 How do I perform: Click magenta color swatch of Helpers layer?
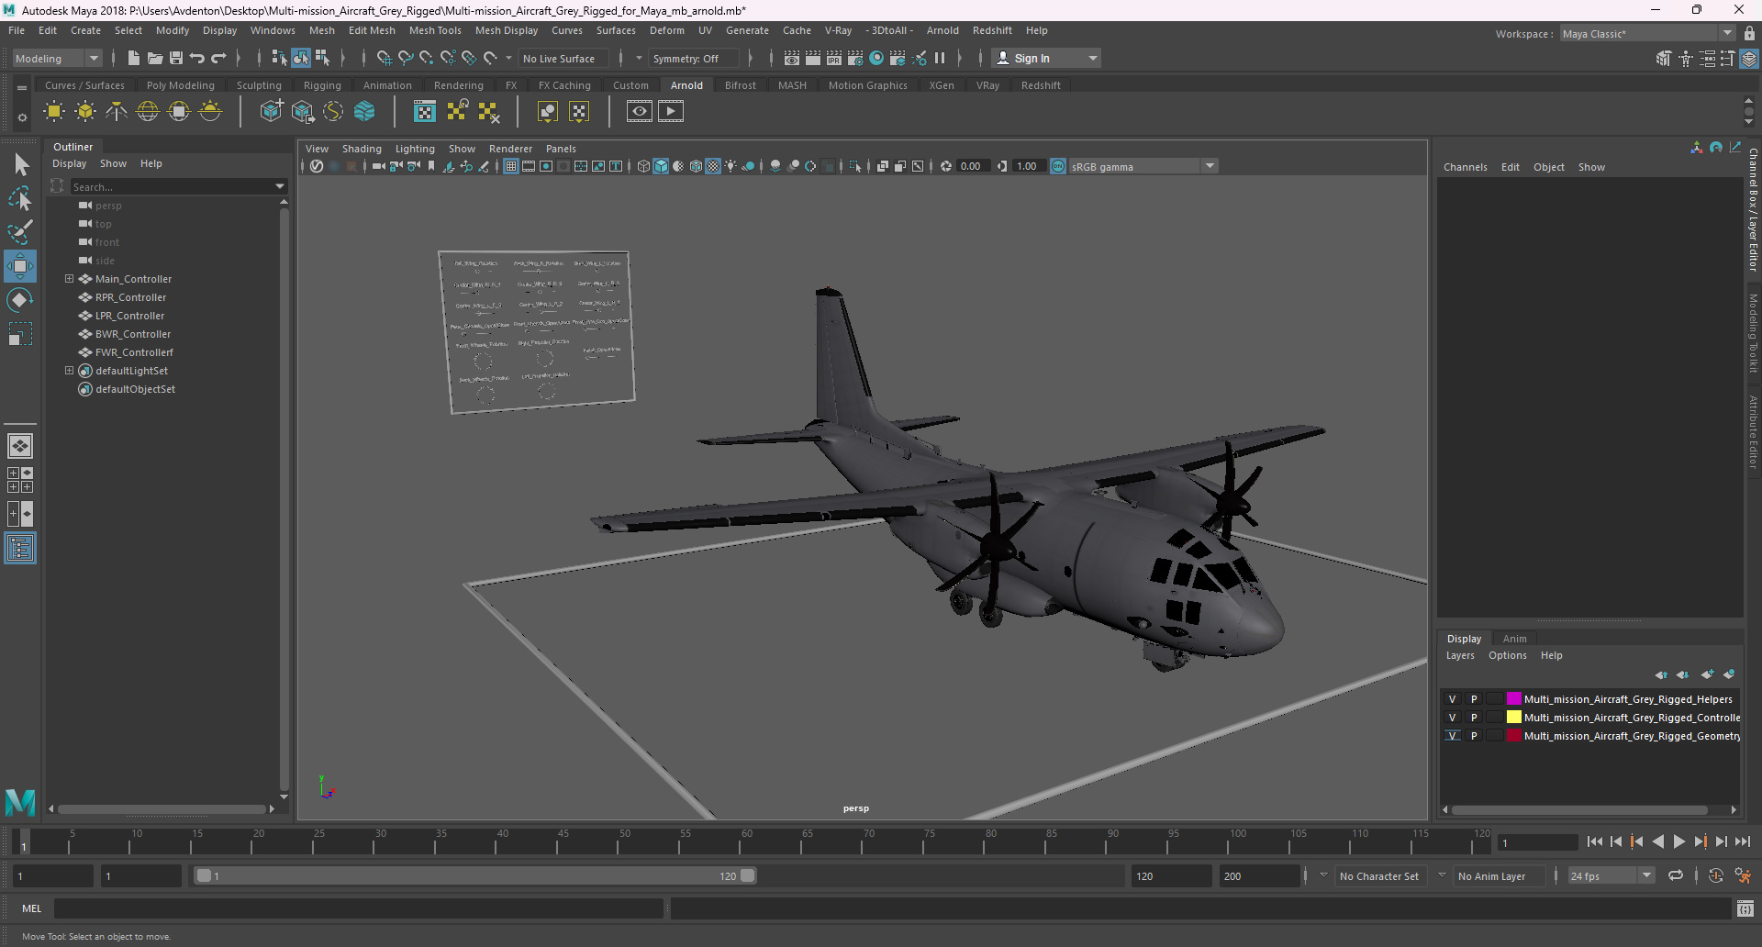pos(1513,699)
